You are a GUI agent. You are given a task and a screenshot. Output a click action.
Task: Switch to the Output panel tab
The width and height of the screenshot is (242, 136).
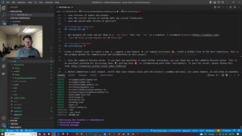[x=93, y=75]
